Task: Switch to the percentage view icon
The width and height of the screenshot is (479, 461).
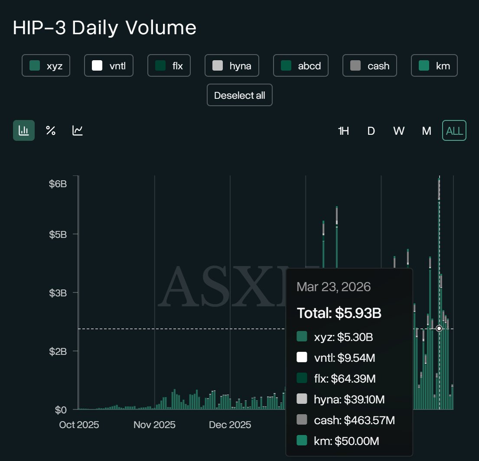Action: (51, 131)
